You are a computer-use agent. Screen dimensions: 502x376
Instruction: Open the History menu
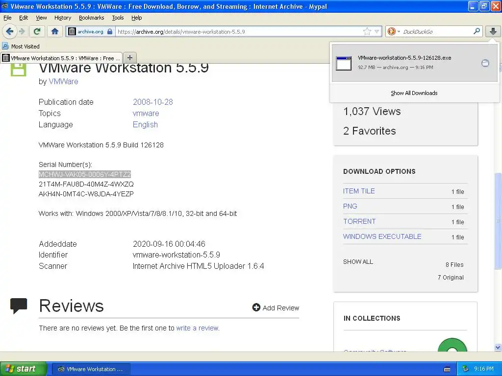(x=62, y=18)
